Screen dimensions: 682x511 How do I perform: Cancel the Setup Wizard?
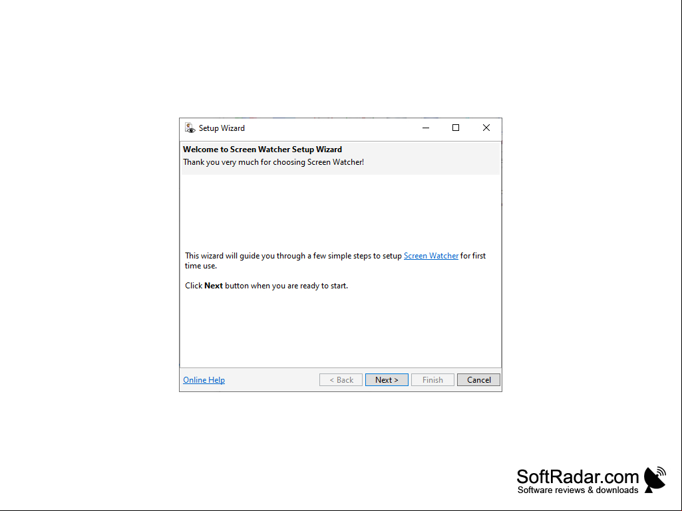pos(478,380)
